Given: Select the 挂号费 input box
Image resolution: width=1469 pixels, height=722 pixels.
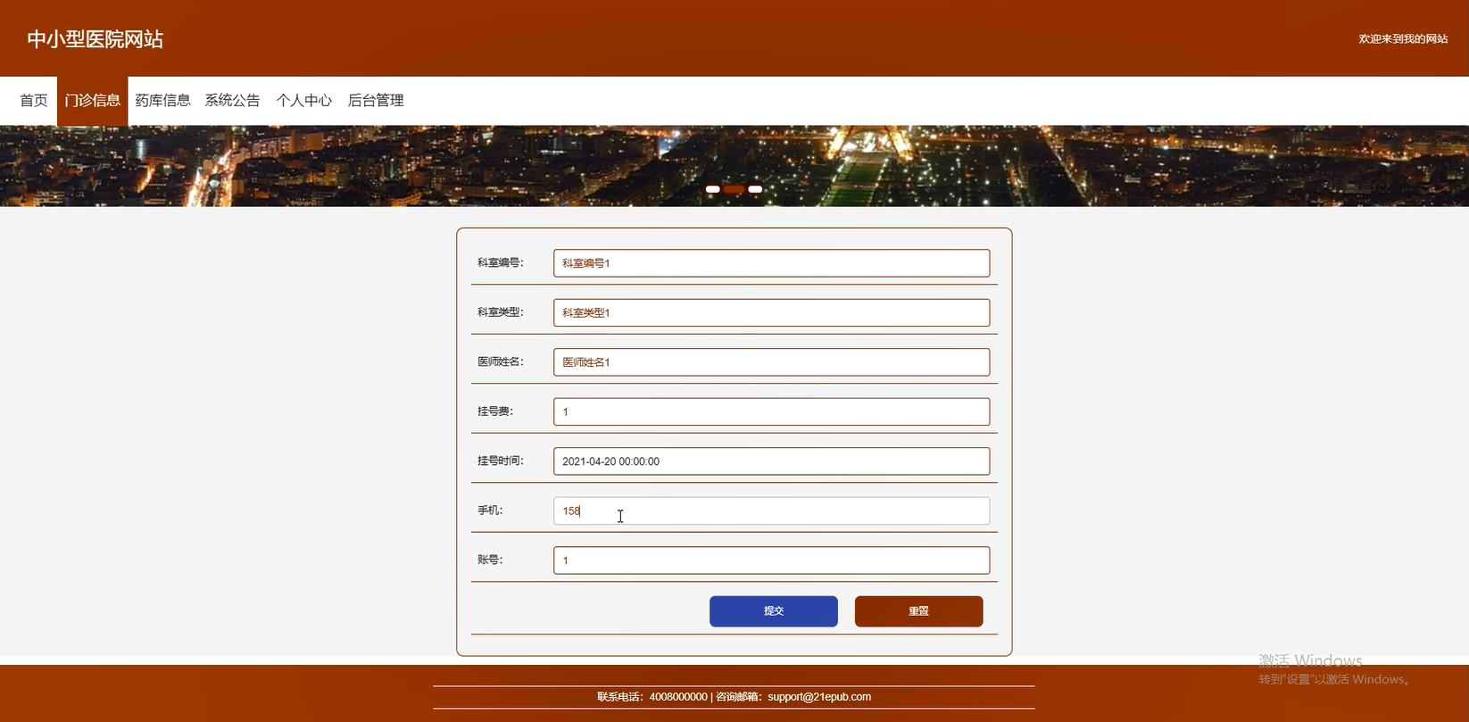Looking at the screenshot, I should [x=771, y=412].
